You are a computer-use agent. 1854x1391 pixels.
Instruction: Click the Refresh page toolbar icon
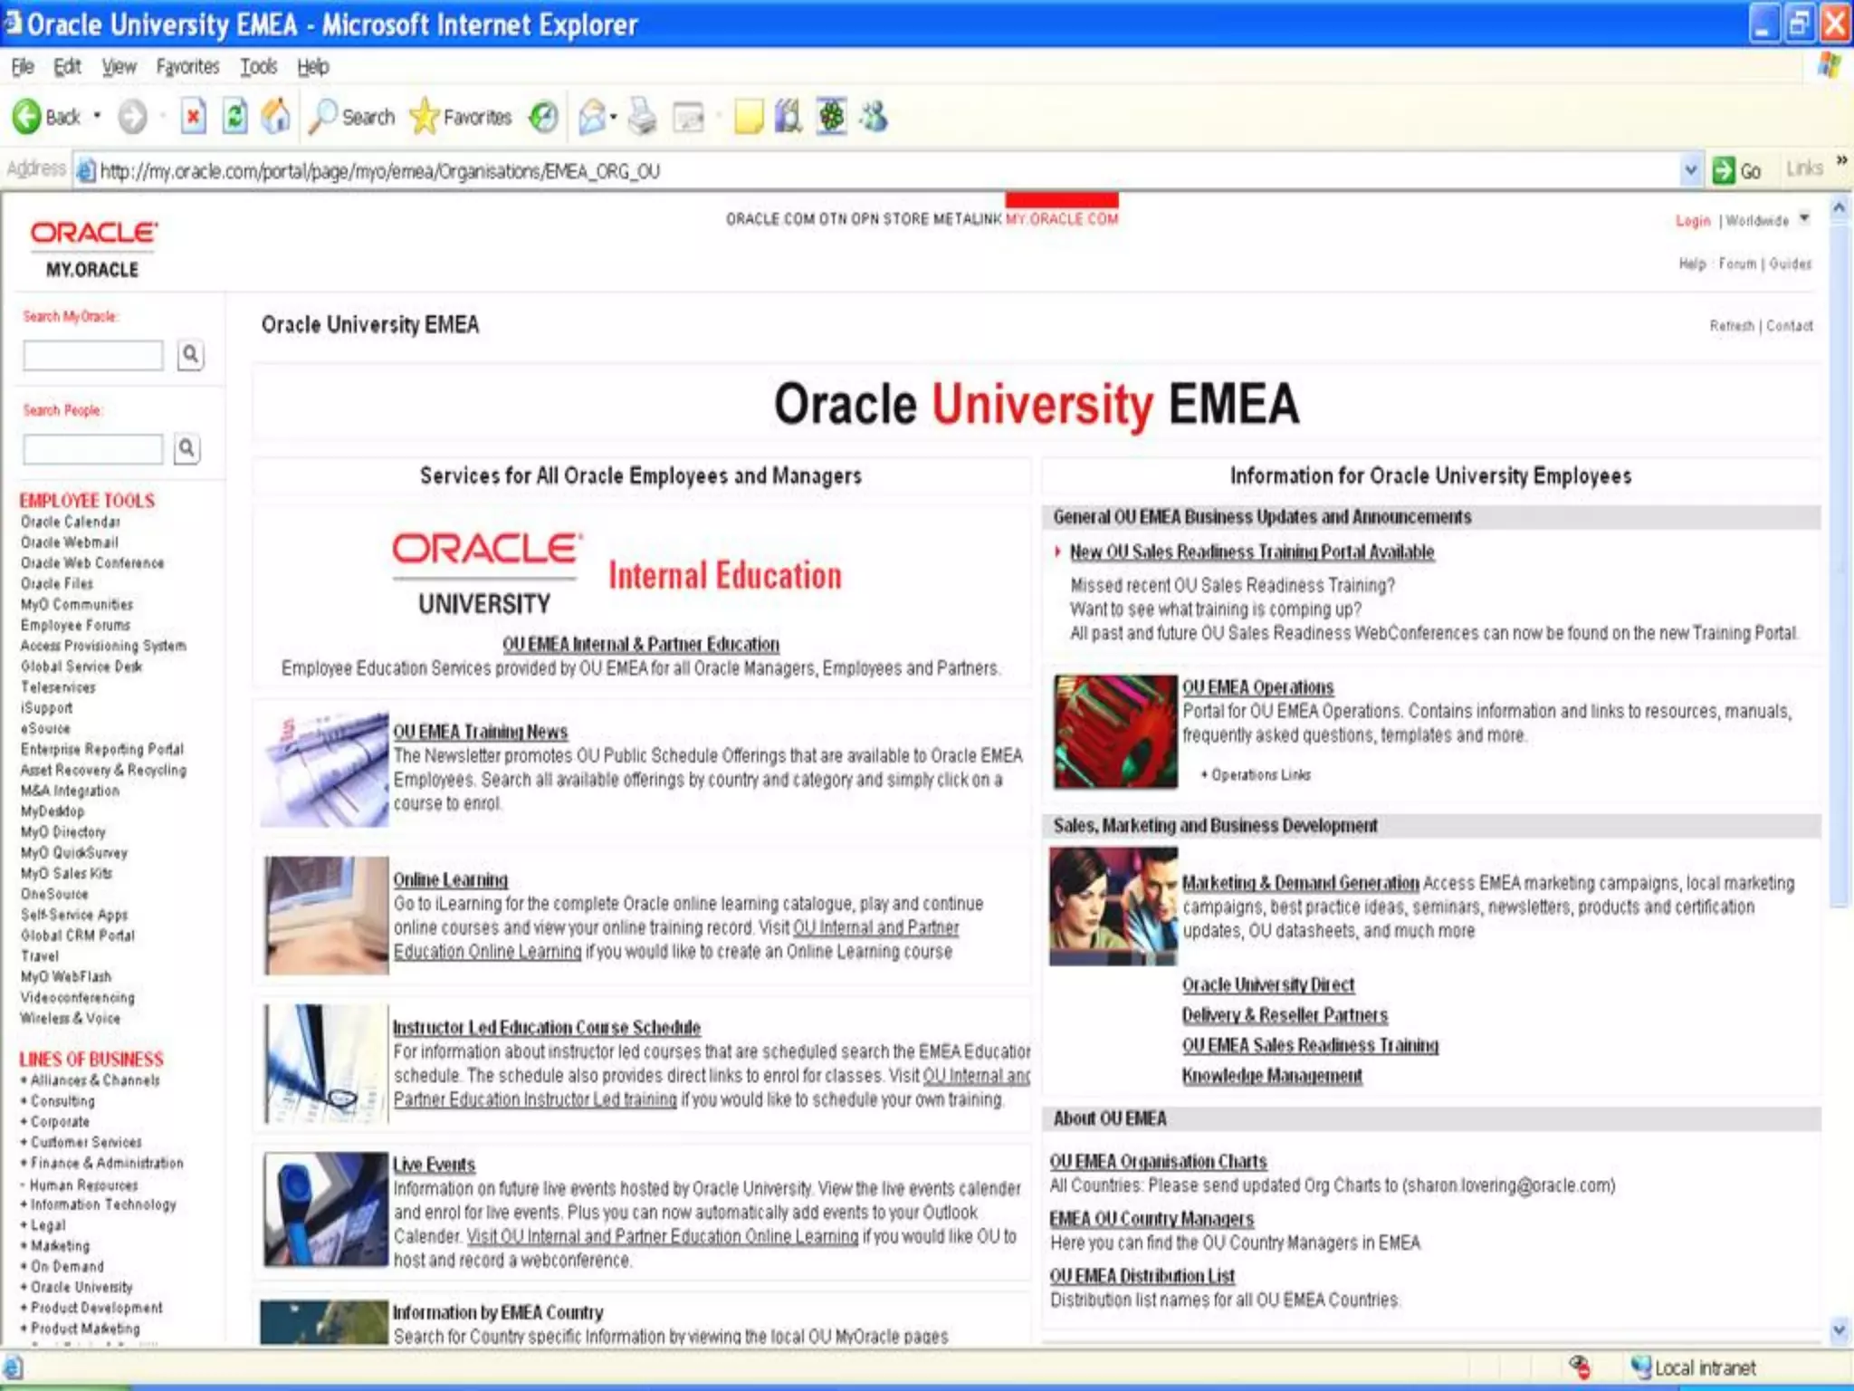point(235,117)
